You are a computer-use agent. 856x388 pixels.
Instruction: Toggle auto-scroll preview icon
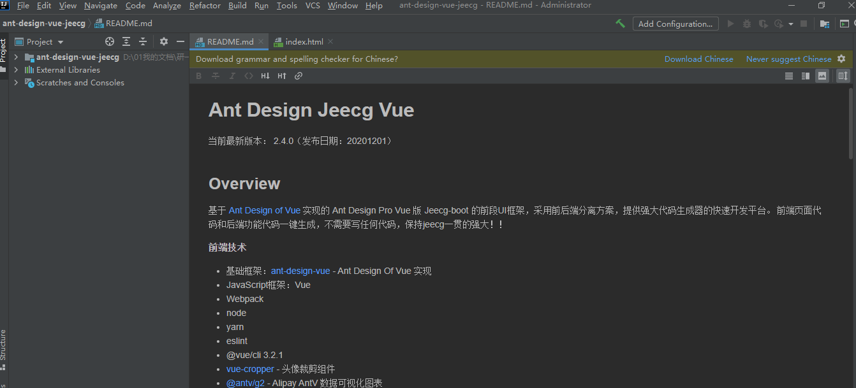[843, 76]
